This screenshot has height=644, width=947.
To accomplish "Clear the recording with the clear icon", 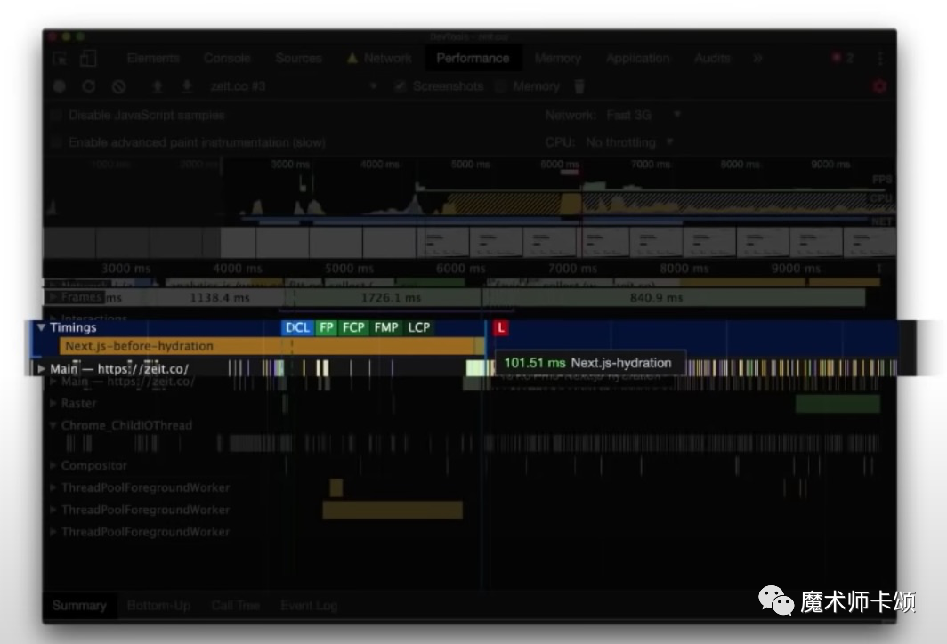I will coord(119,86).
